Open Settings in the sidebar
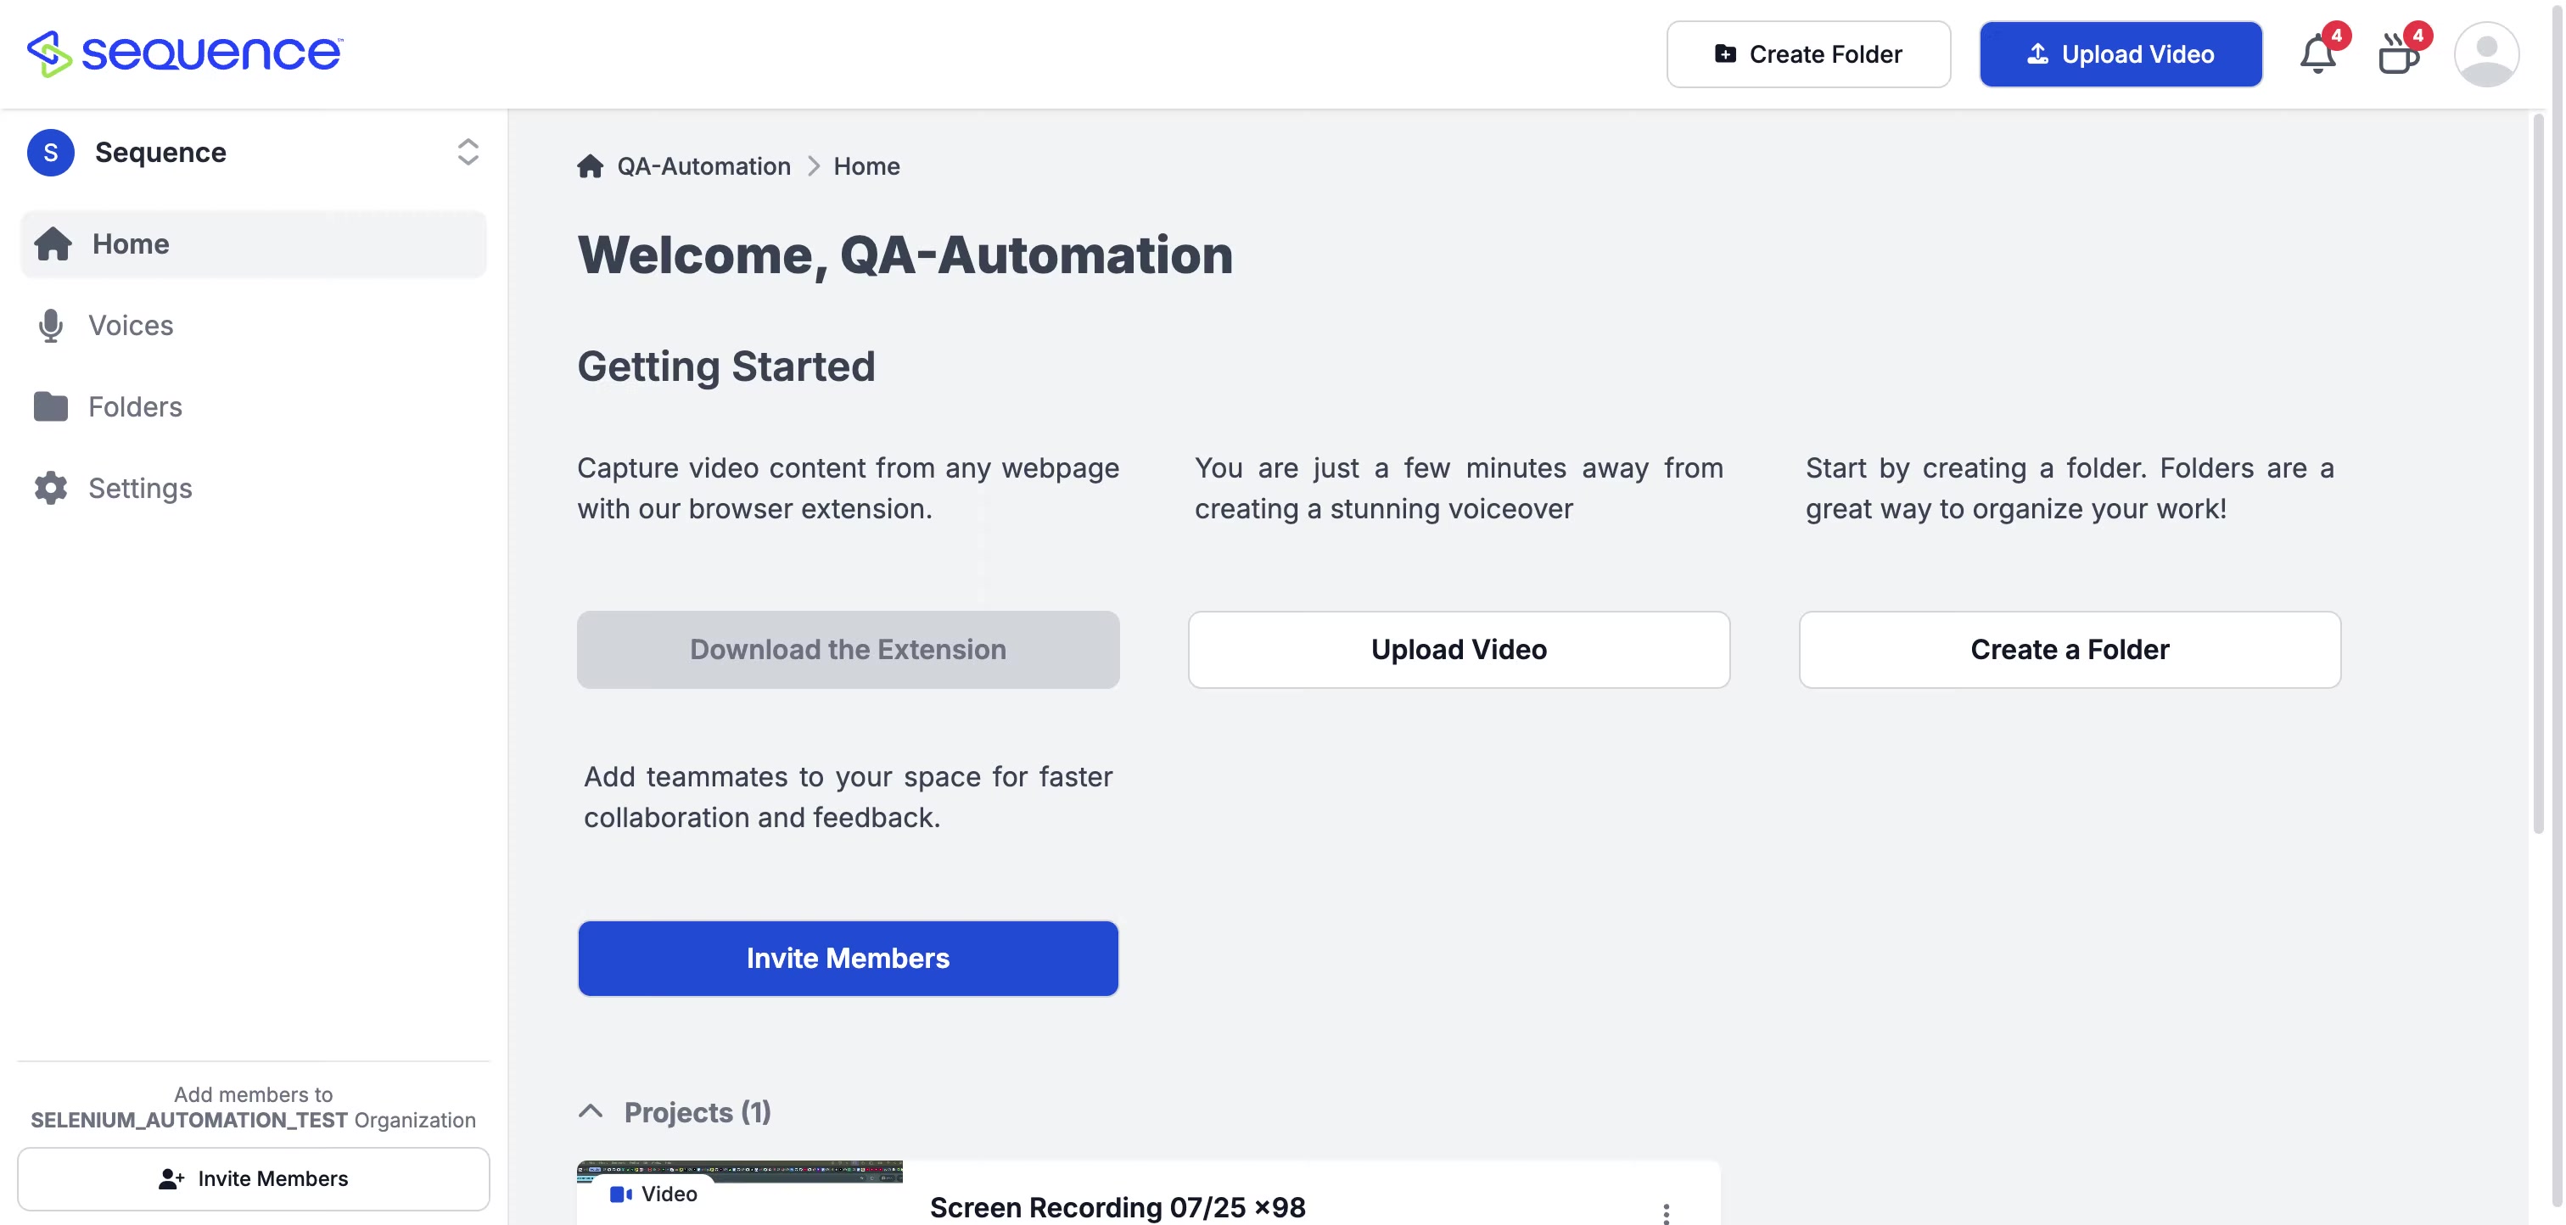 [139, 488]
